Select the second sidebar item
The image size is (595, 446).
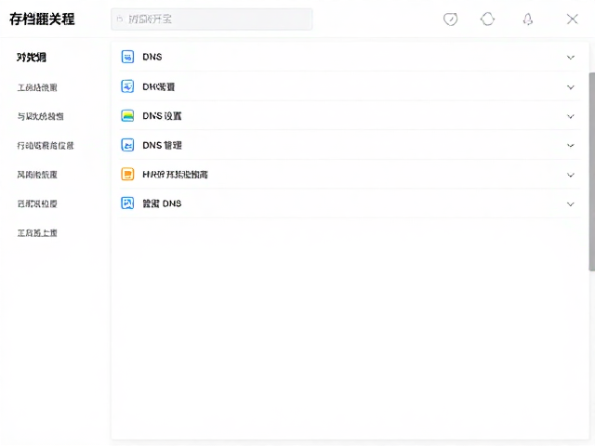(37, 87)
